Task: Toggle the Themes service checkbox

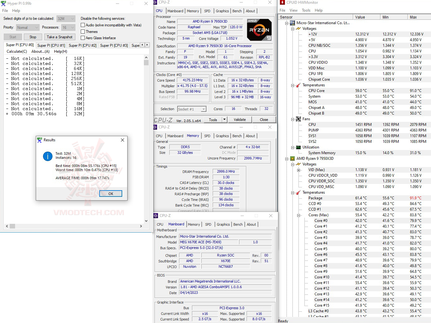Action: (83, 32)
